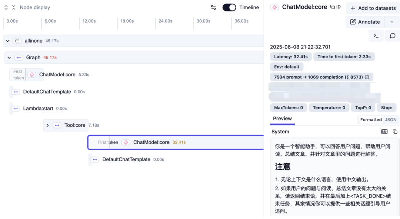This screenshot has width=400, height=219.
Task: Open the terminal/playground icon
Action: tap(376, 35)
